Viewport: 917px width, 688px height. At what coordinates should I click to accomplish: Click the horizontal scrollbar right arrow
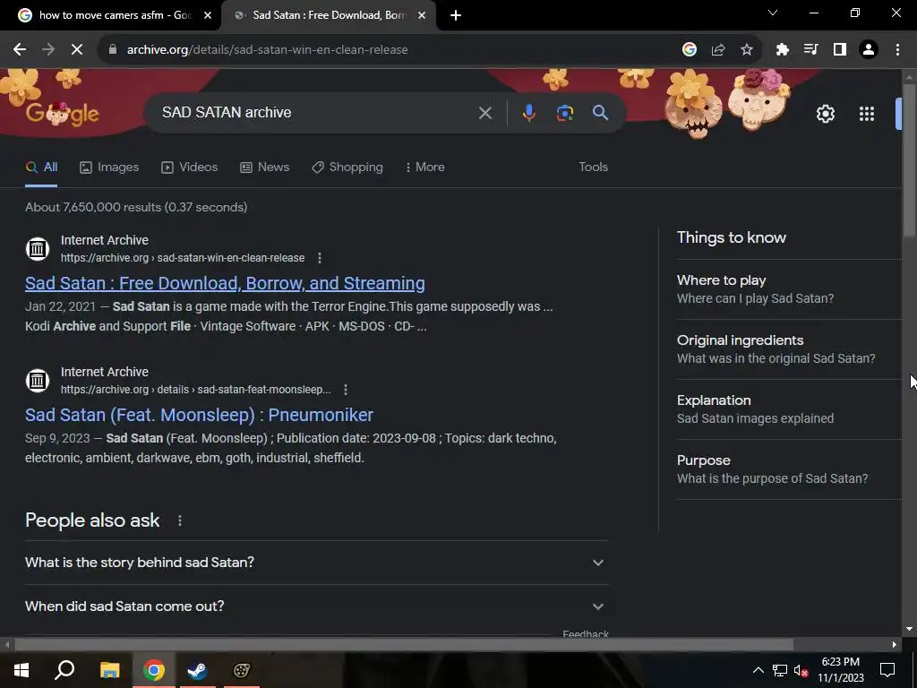click(x=895, y=645)
